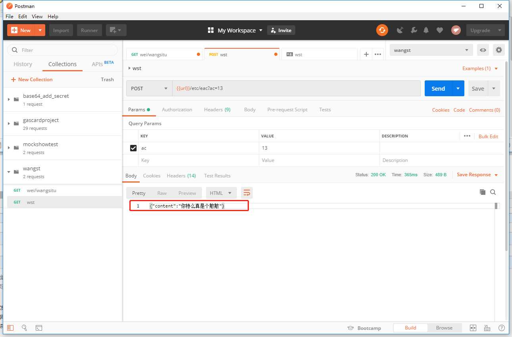
Task: Open Find and Replace in status bar
Action: tap(24, 328)
